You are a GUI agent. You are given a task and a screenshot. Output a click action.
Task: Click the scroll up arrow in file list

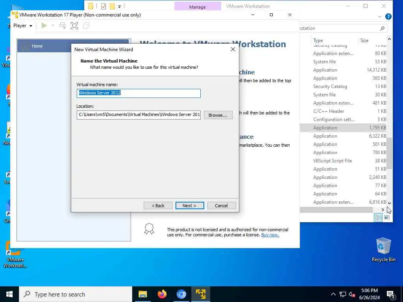[x=389, y=39]
